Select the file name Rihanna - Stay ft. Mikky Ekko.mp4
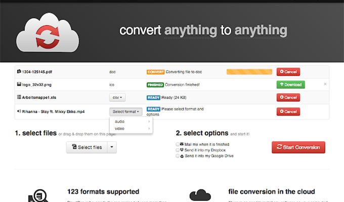 [53, 112]
